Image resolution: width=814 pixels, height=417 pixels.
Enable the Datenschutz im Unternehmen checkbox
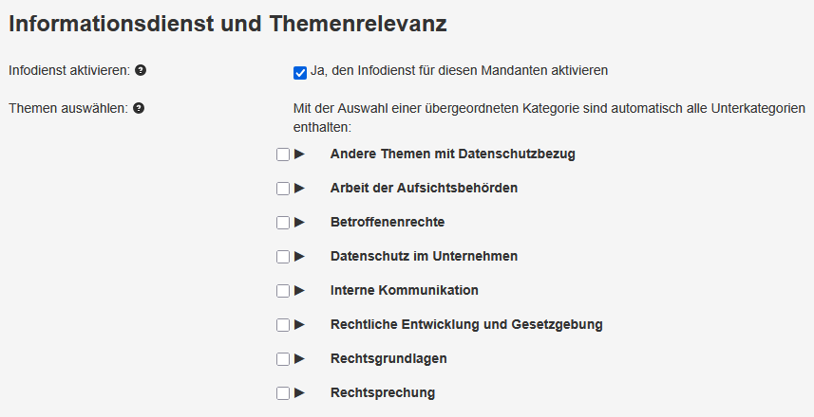tap(283, 257)
